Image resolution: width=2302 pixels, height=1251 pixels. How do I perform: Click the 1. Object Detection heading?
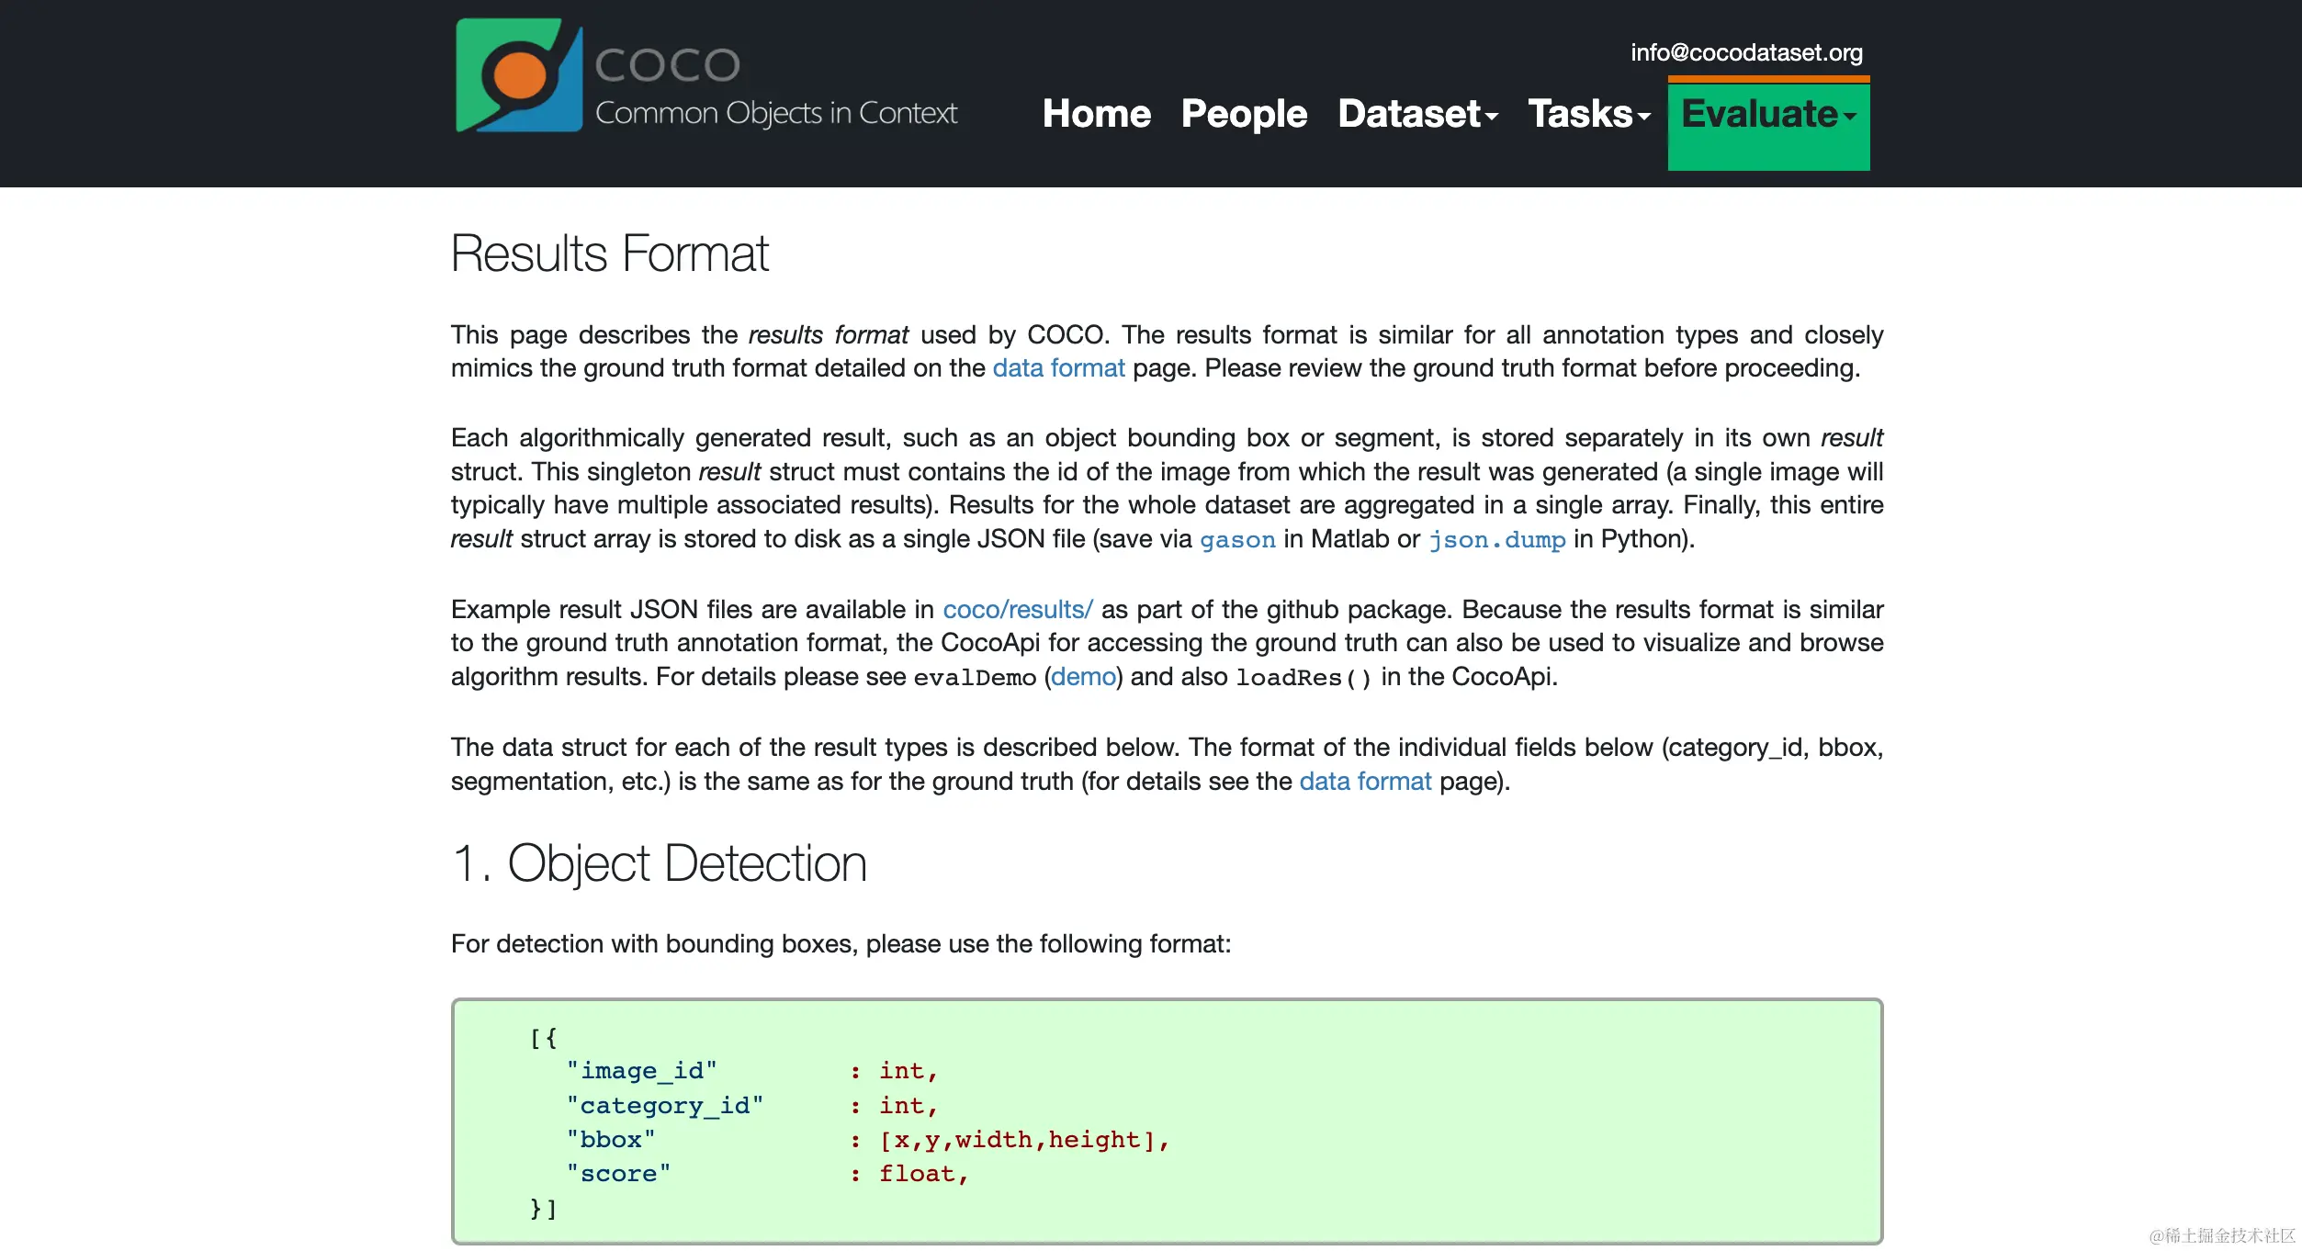(x=659, y=863)
